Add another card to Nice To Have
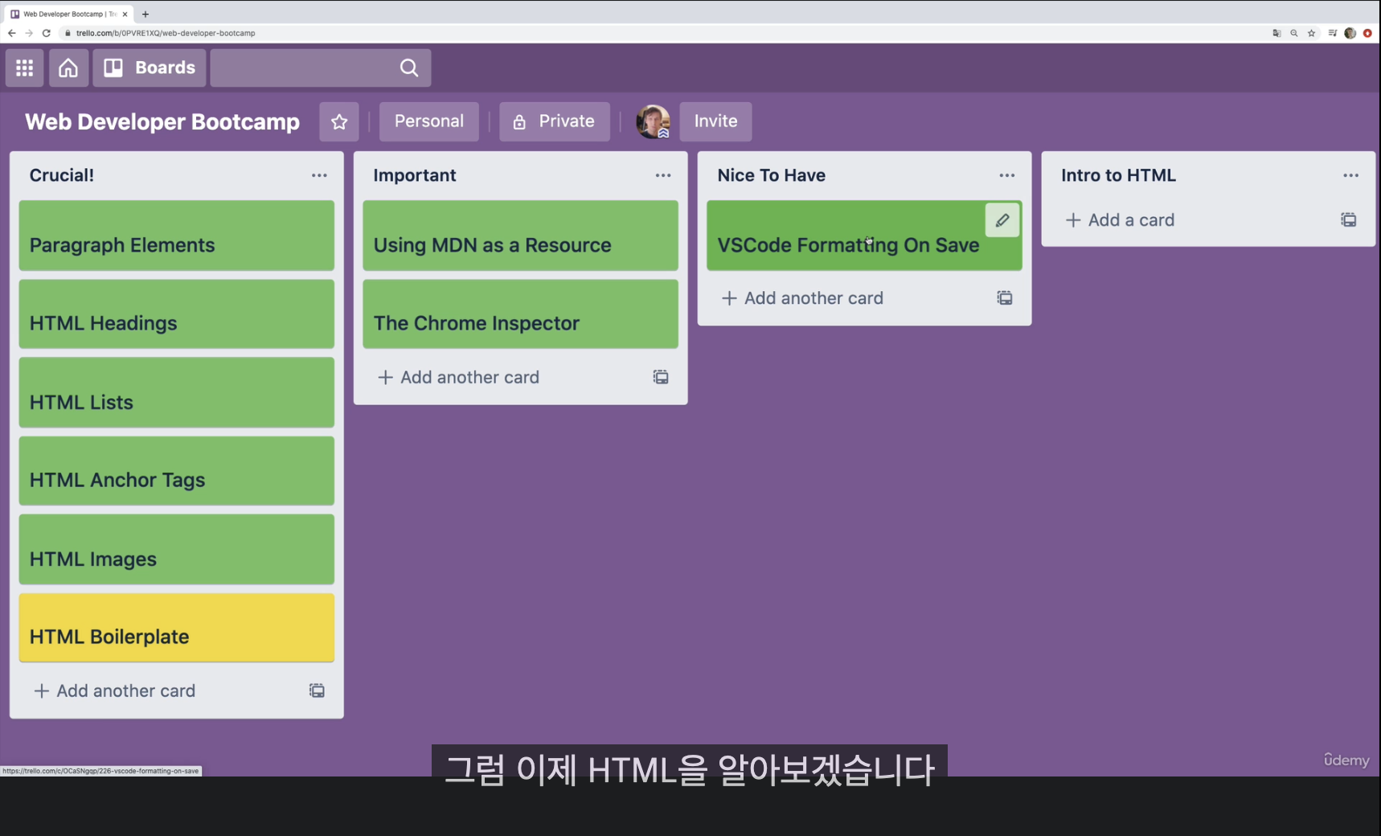This screenshot has height=836, width=1381. (x=803, y=298)
